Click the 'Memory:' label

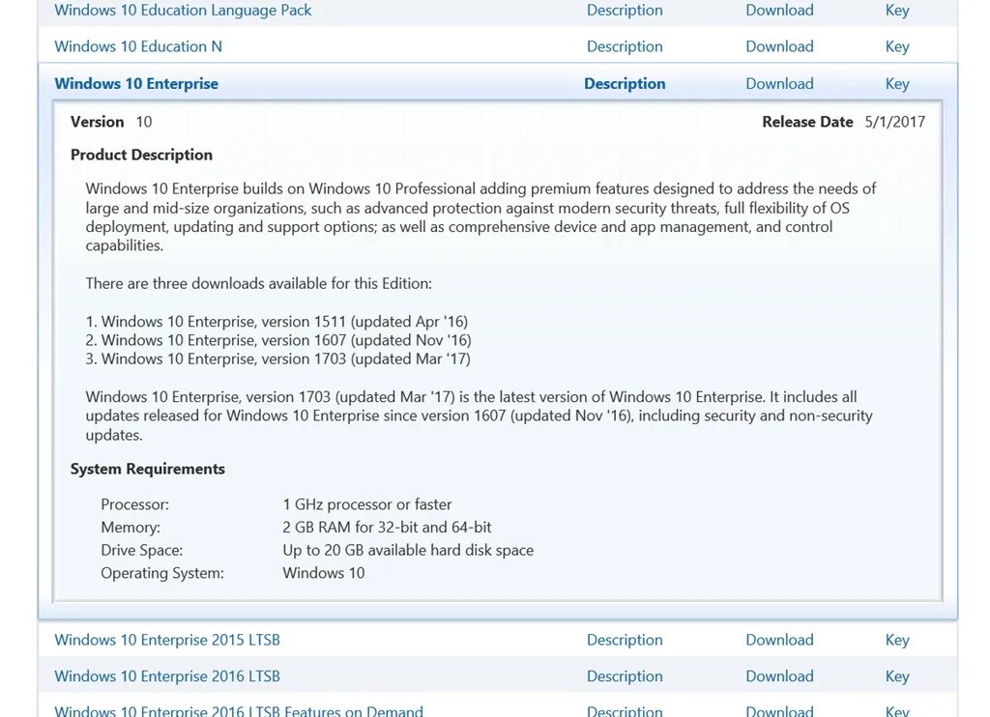(x=131, y=528)
